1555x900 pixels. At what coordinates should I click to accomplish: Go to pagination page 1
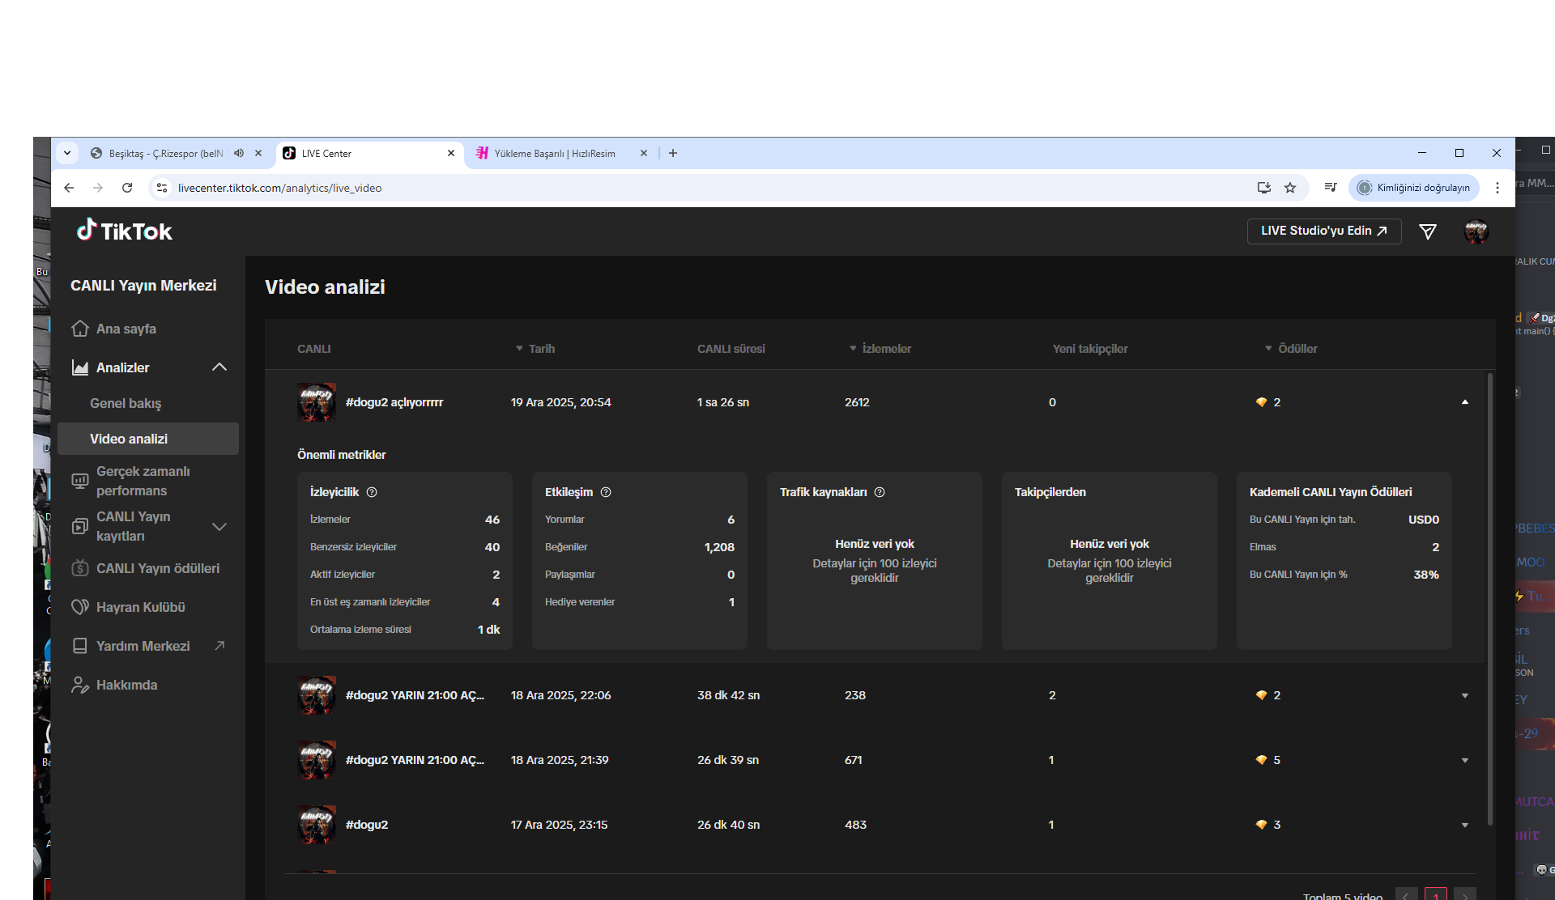pos(1436,894)
